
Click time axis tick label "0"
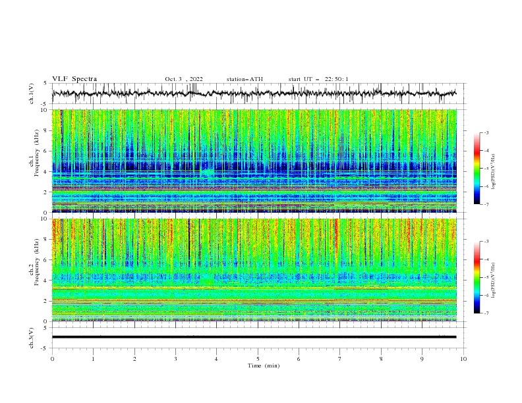pyautogui.click(x=52, y=359)
